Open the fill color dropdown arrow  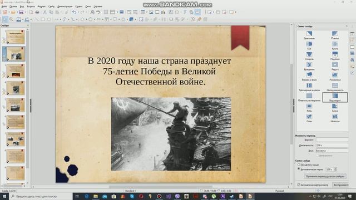[31, 19]
